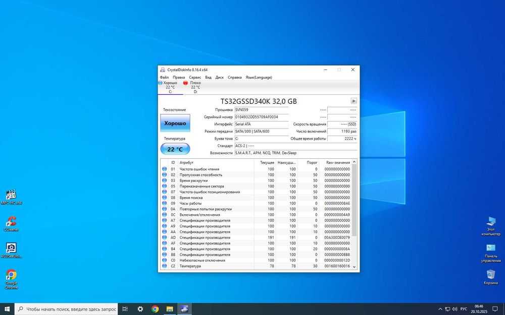Click status icon of Часы работы row
505x315 pixels.
(x=164, y=203)
